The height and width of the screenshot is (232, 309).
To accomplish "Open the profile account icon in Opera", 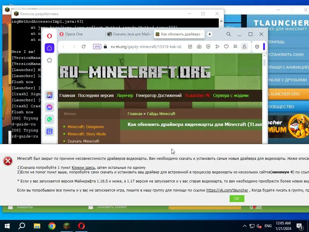I will click(244, 47).
